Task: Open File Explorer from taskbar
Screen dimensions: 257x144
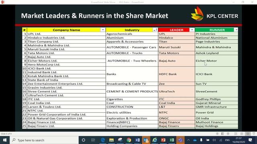Action: [x=112, y=140]
